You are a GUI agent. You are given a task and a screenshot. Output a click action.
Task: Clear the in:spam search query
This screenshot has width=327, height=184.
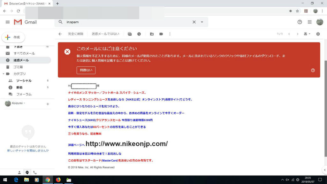(x=194, y=22)
